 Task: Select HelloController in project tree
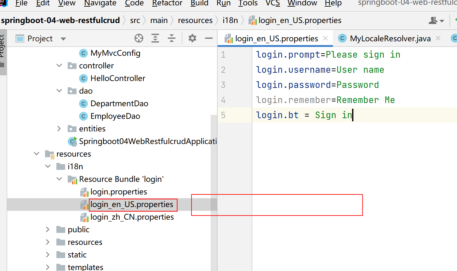(x=118, y=78)
